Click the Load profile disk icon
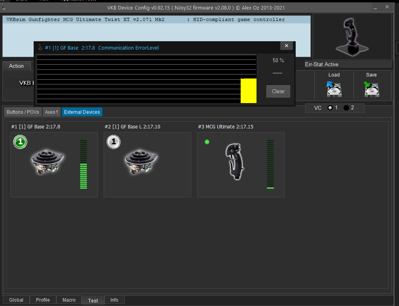Viewport: 399px width, 306px height. click(334, 89)
